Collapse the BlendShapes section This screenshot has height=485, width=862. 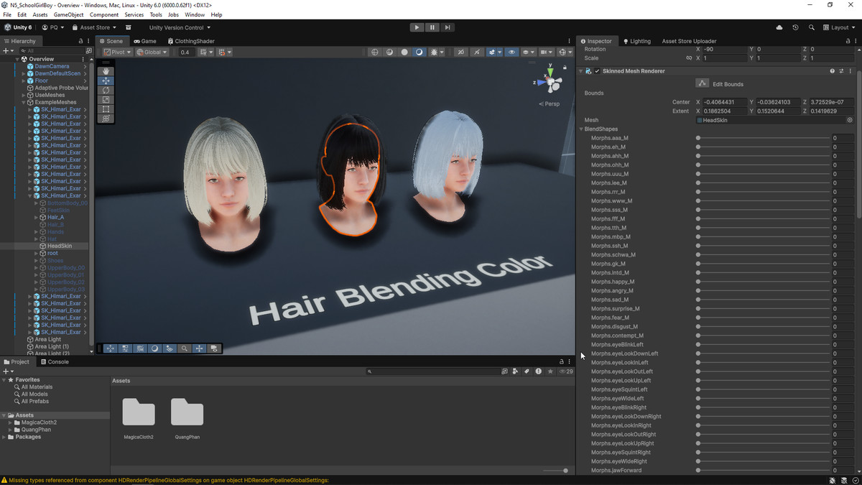[x=581, y=129]
